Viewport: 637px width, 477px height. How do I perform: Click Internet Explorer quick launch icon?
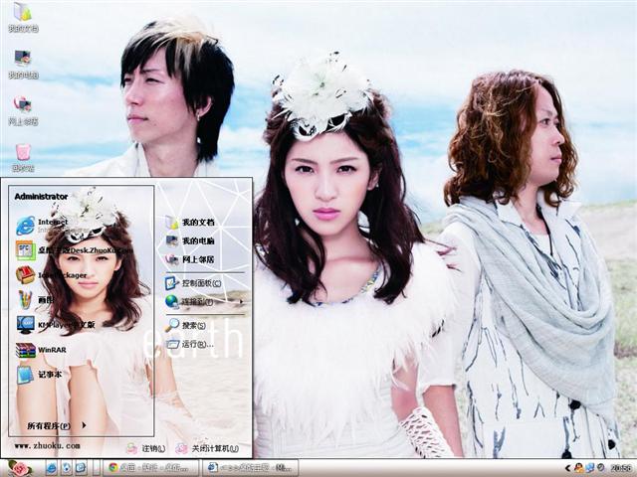click(x=52, y=468)
